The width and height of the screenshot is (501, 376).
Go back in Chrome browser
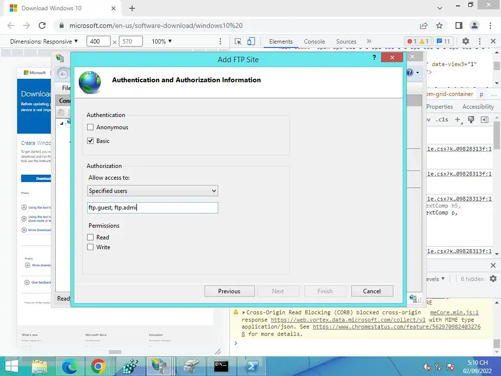[x=11, y=25]
